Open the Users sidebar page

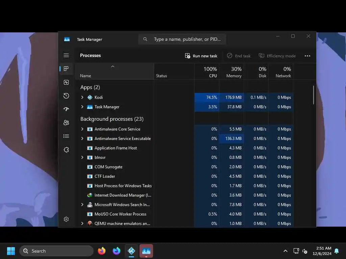(66, 123)
